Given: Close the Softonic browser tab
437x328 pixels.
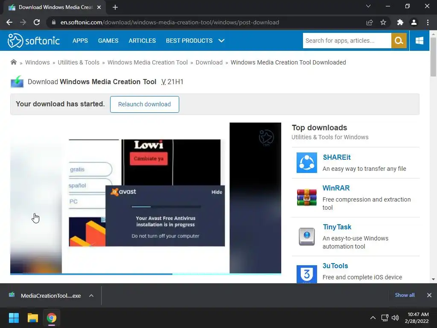Looking at the screenshot, I should pos(99,7).
